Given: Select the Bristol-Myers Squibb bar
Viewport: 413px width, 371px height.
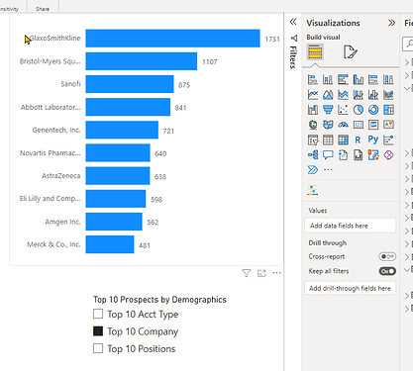Looking at the screenshot, I should [x=142, y=61].
